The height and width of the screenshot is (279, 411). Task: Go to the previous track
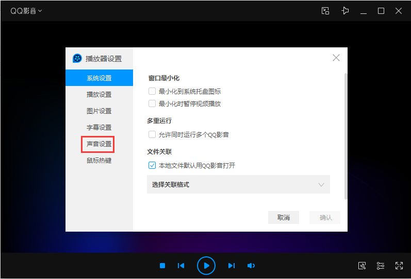(181, 266)
